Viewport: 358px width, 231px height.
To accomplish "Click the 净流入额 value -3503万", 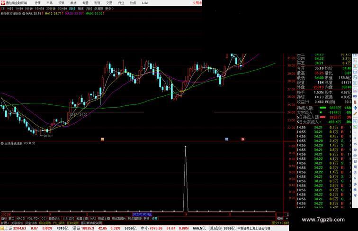I will point(334,108).
